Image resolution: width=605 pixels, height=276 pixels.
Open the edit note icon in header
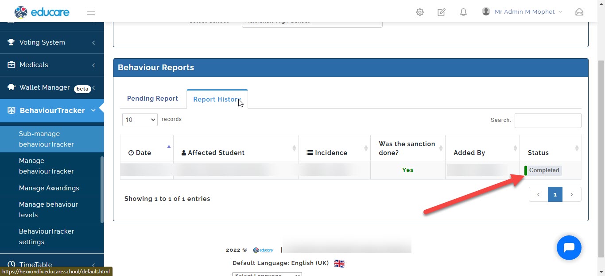(x=442, y=12)
